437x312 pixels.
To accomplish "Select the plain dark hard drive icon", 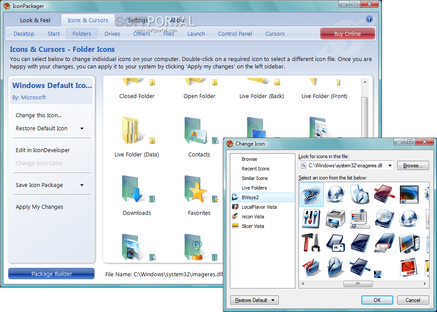I will tap(360, 243).
